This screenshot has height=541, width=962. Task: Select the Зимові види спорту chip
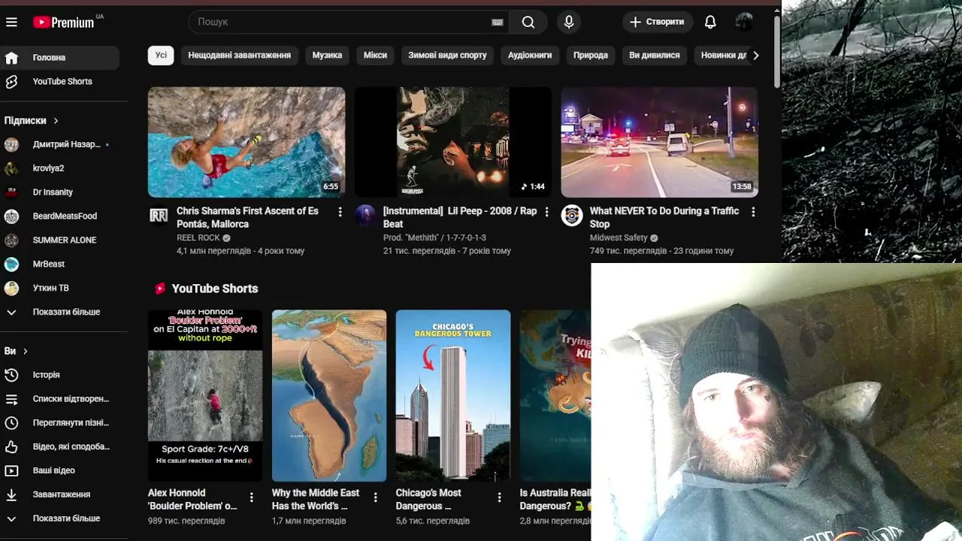pos(447,55)
